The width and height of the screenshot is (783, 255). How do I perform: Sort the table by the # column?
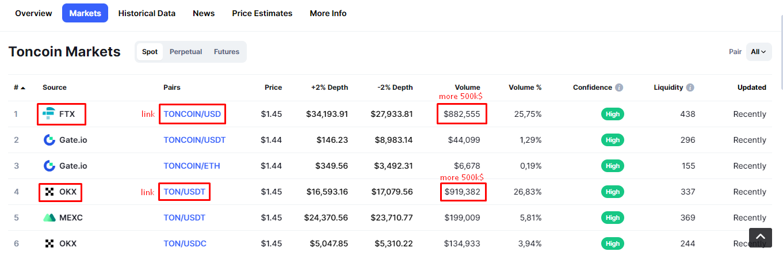[x=19, y=87]
